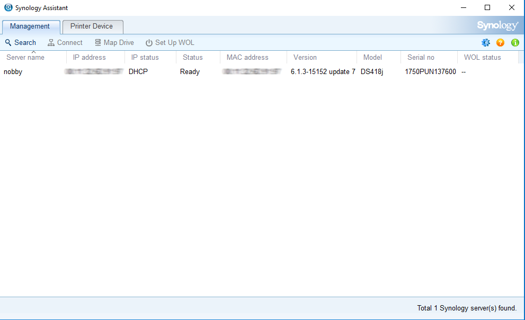Sort by the IP address column header

(x=95, y=57)
